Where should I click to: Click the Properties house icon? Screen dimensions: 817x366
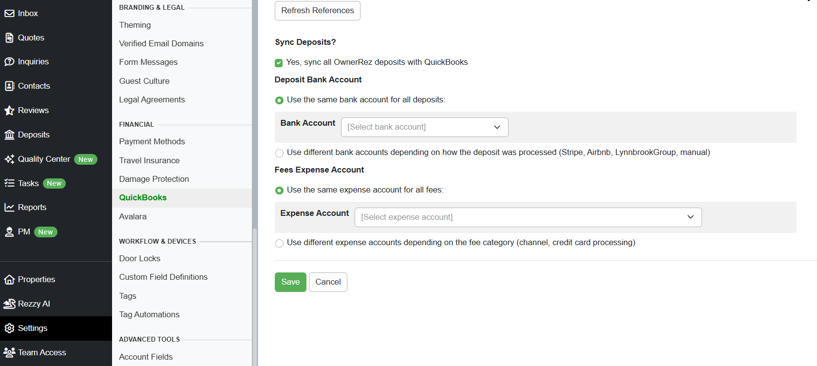9,280
